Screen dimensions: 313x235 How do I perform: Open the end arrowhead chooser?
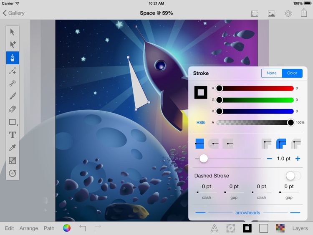coord(295,212)
